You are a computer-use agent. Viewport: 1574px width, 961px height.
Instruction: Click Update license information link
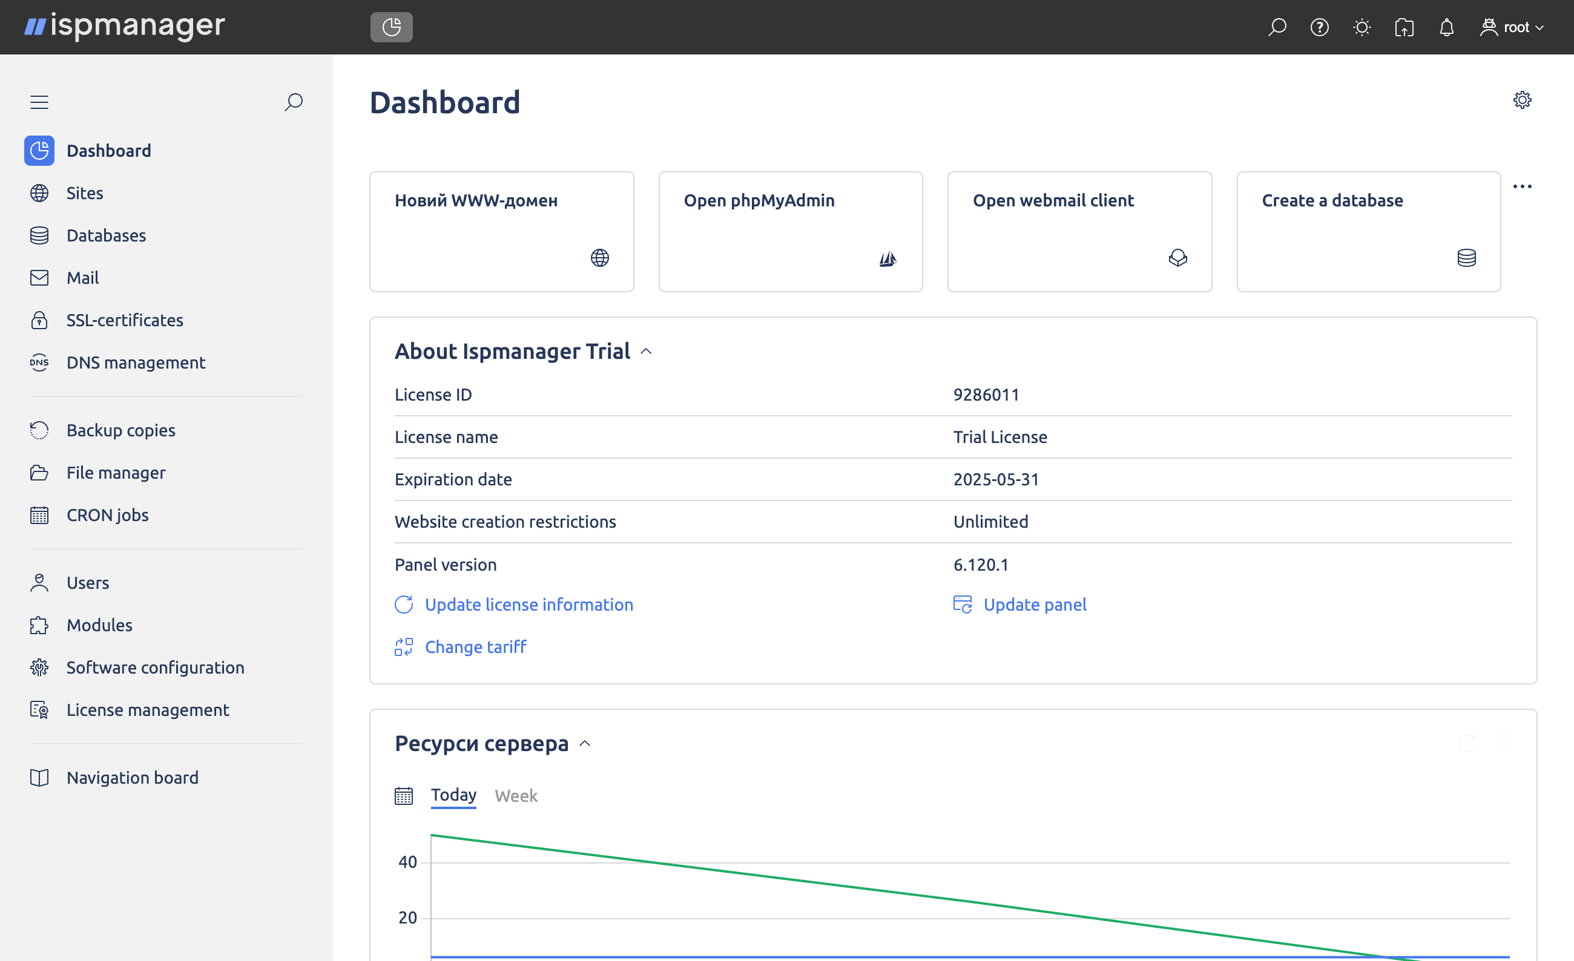click(x=514, y=605)
